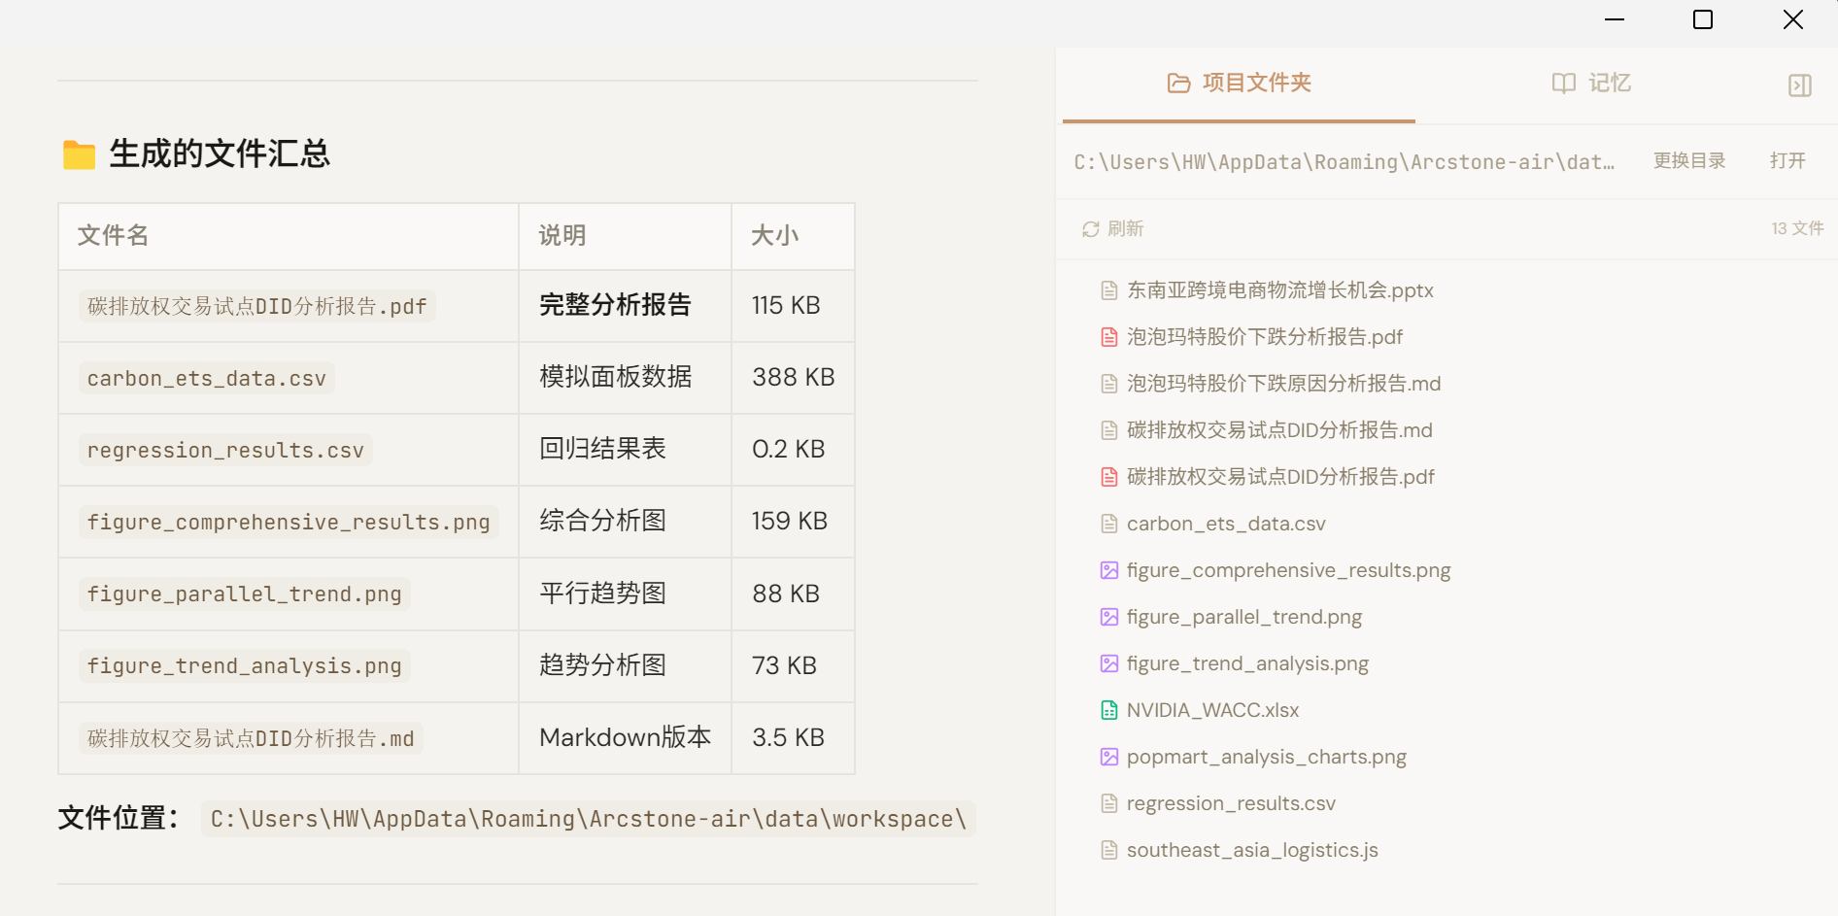1838x916 pixels.
Task: Click the spreadsheet icon beside NVIDIA_WACC.xlsx
Action: pyautogui.click(x=1108, y=710)
